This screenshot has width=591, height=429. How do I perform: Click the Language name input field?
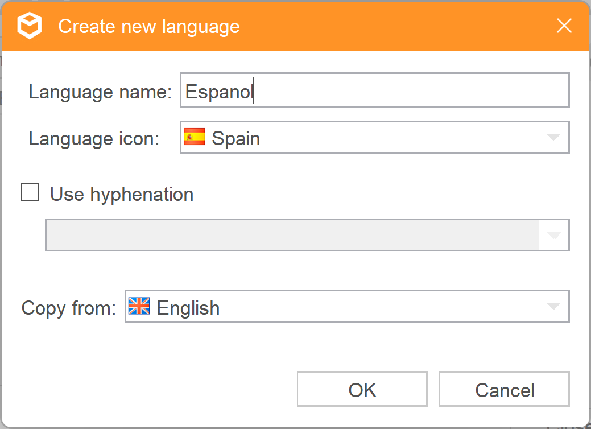(375, 90)
